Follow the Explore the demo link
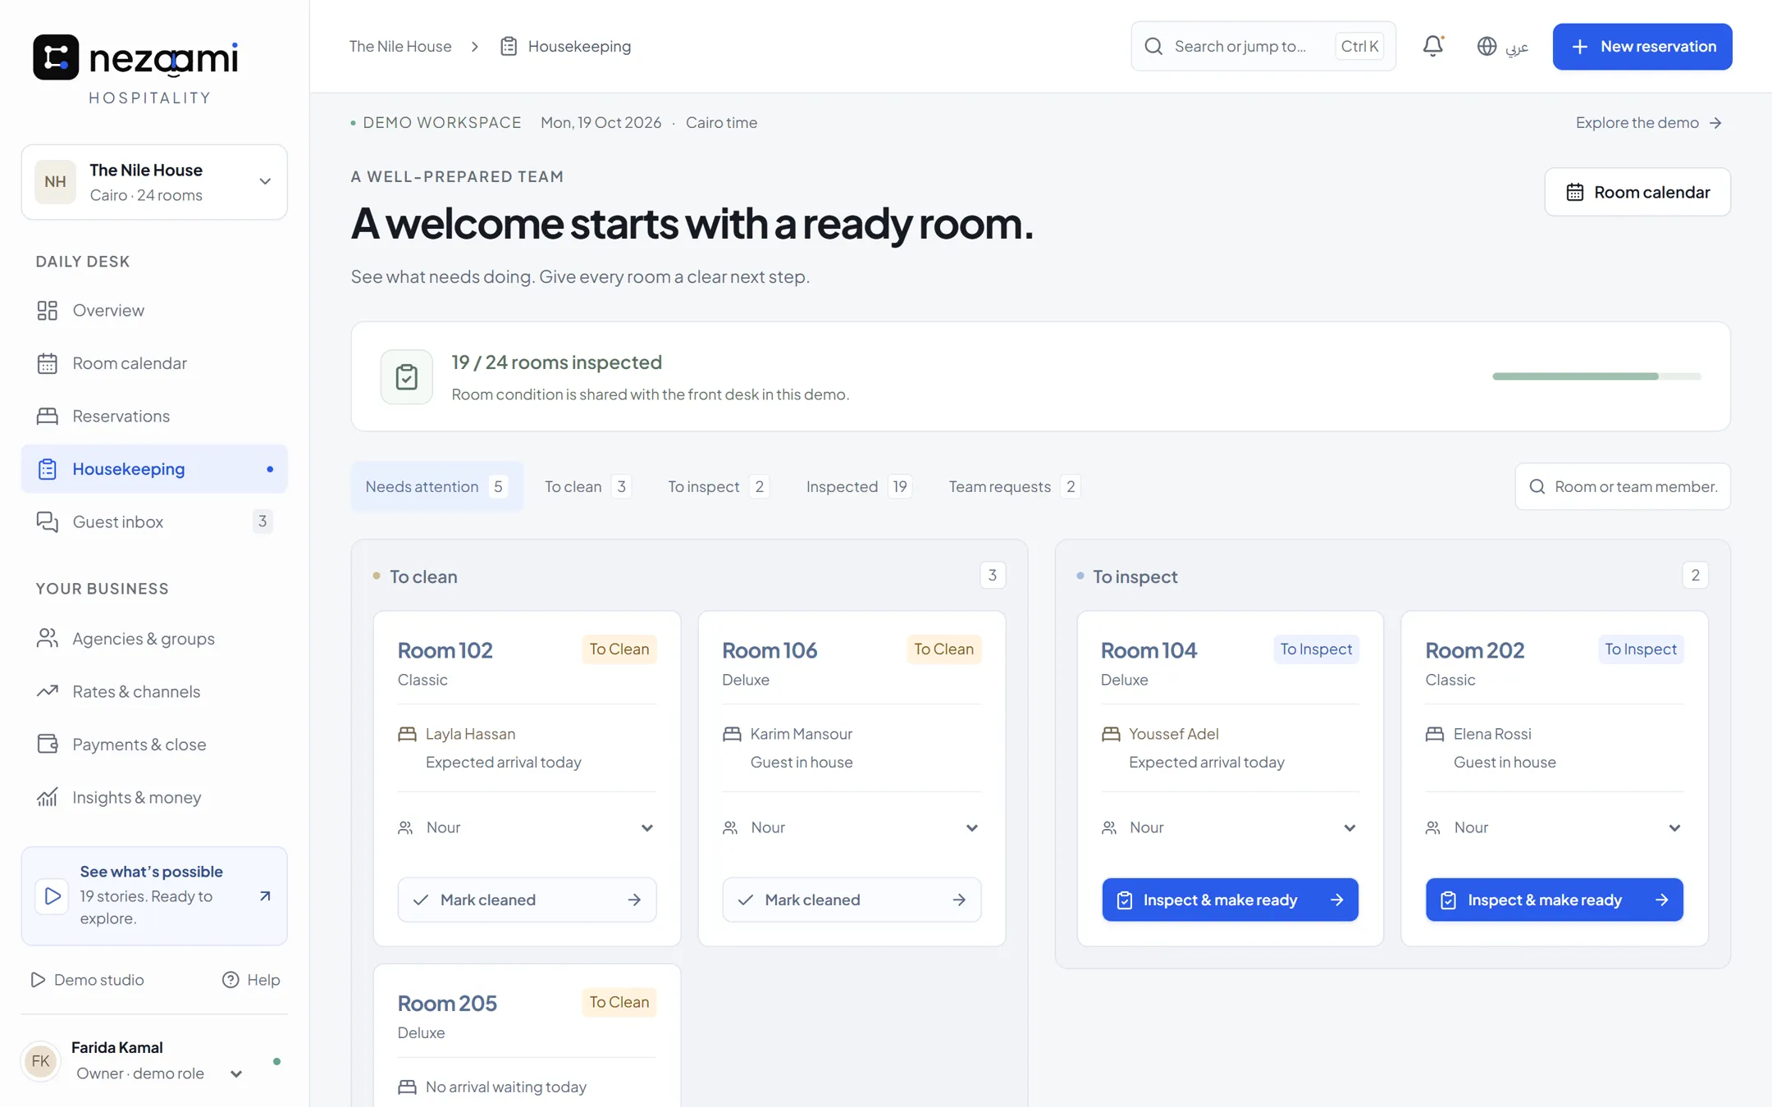Image resolution: width=1772 pixels, height=1107 pixels. (x=1649, y=122)
